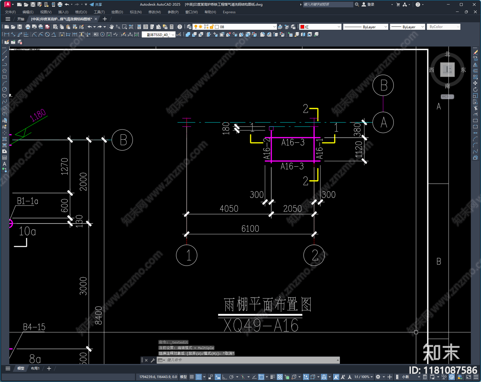Switch to the 布局1 layout tab

[x=35, y=368]
